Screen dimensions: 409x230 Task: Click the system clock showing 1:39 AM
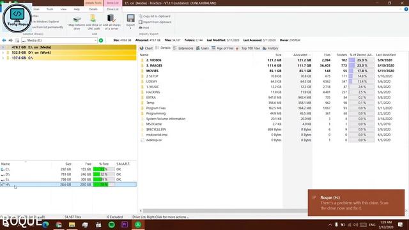click(x=386, y=222)
